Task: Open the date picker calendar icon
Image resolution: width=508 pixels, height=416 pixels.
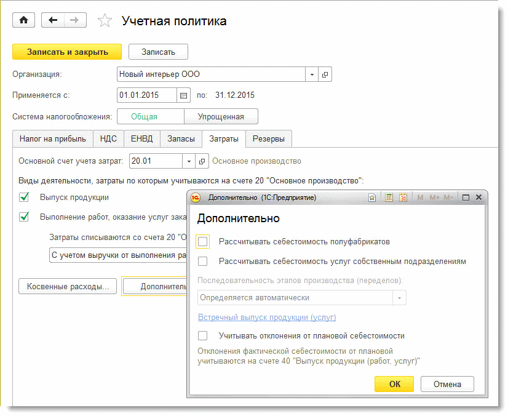Action: (183, 95)
